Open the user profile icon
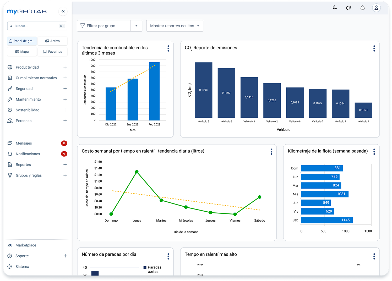The width and height of the screenshot is (392, 281). pyautogui.click(x=376, y=8)
